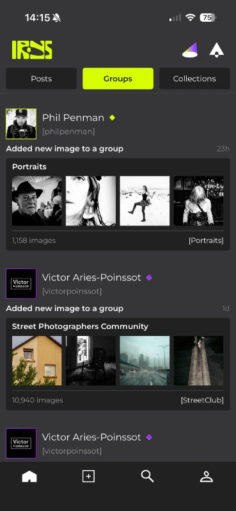This screenshot has height=511, width=236.
Task: Switch to the Posts tab
Action: point(41,79)
